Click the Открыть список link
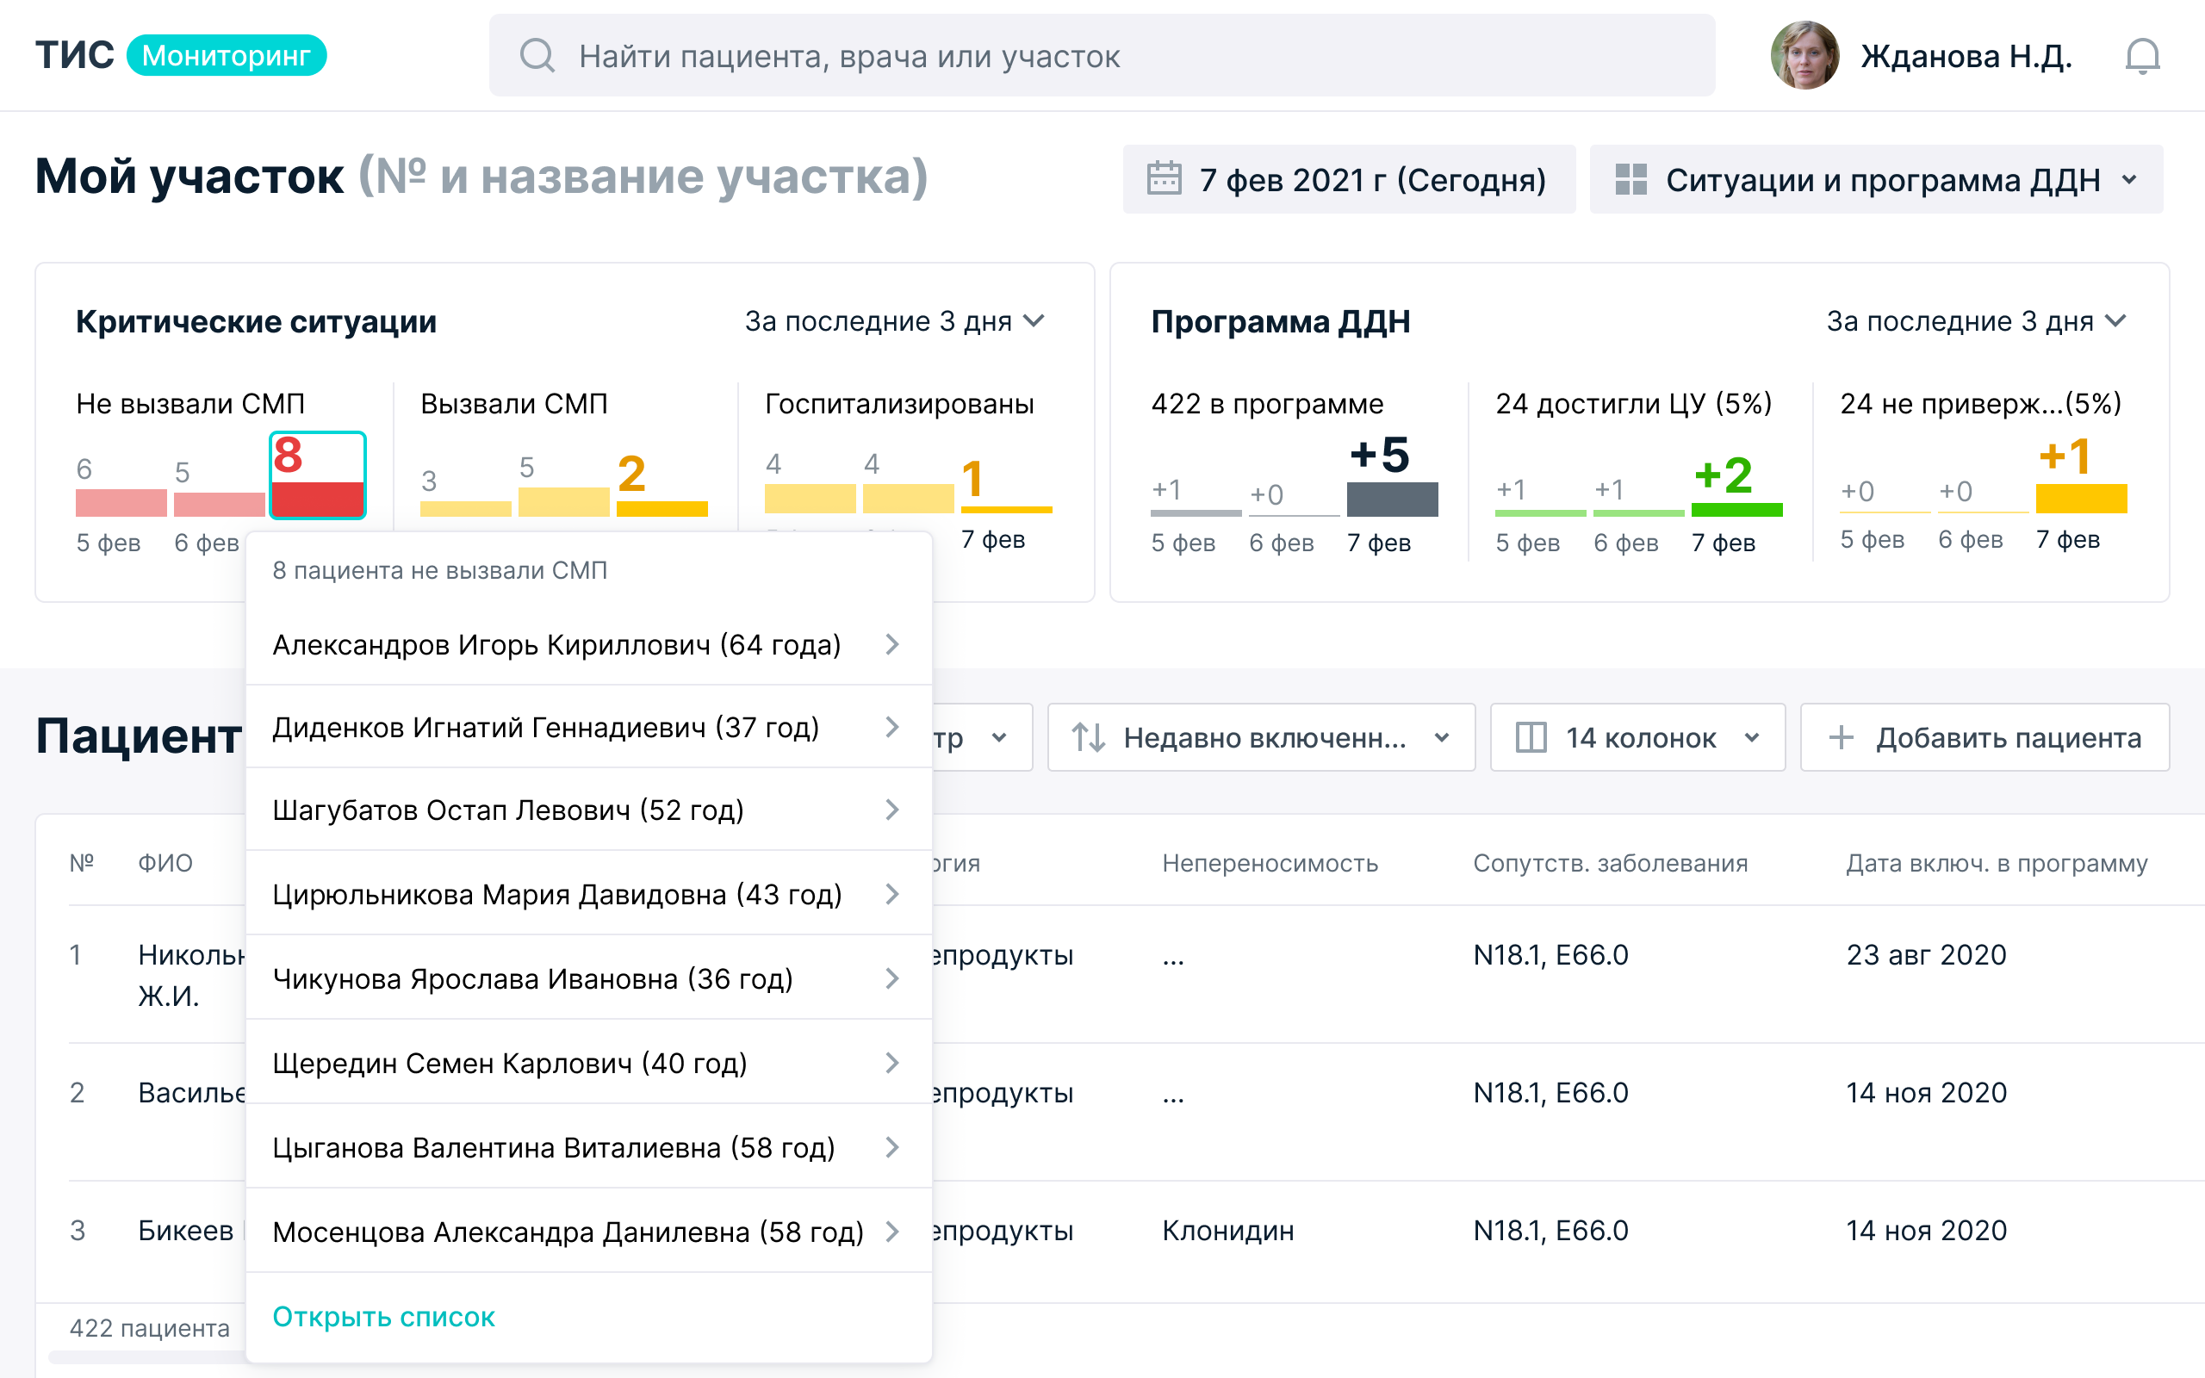2205x1378 pixels. [383, 1316]
